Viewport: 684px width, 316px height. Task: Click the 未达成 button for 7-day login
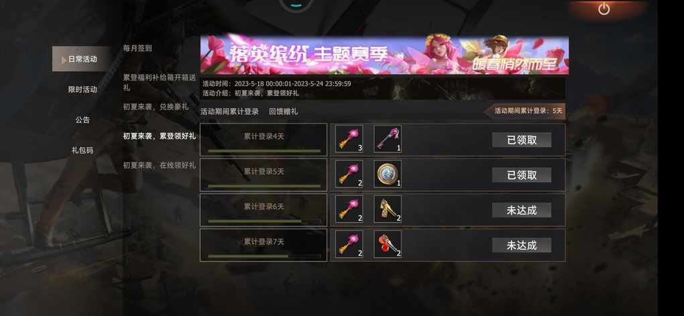pos(522,246)
